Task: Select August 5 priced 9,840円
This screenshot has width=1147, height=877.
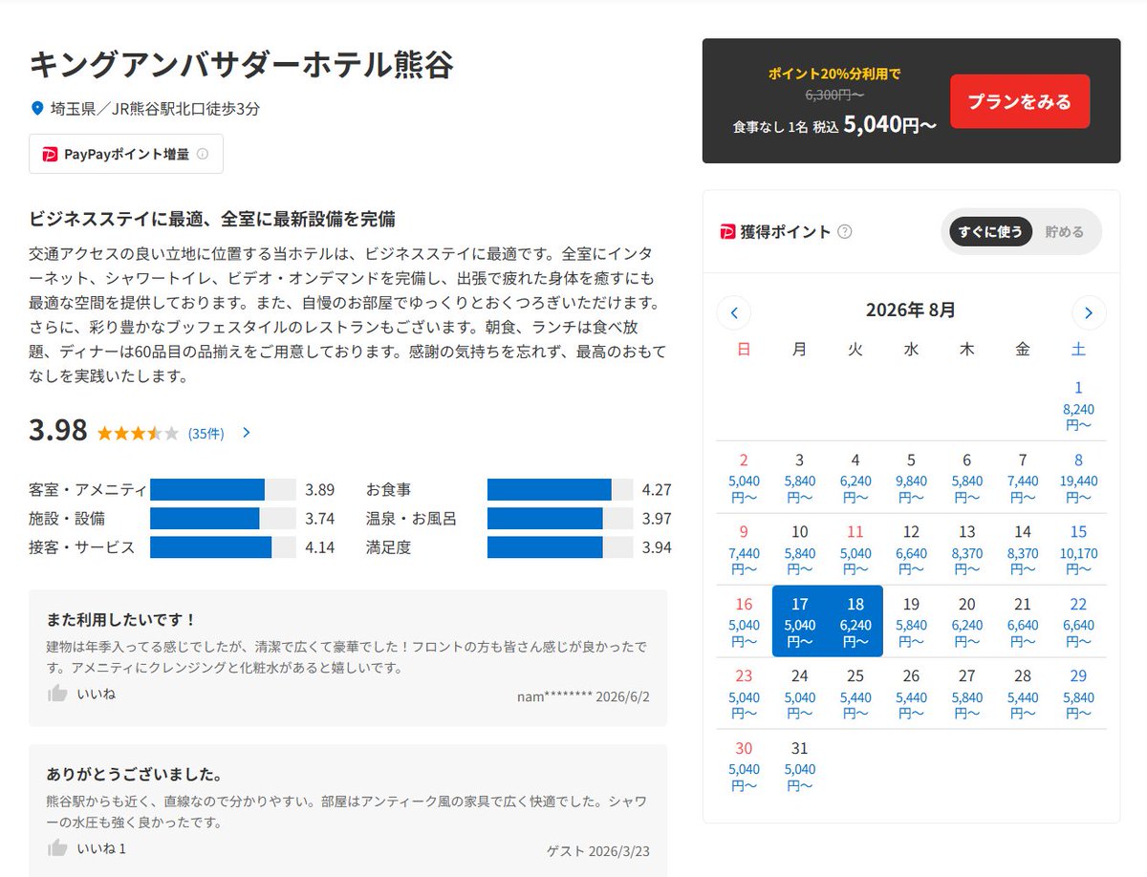Action: click(x=911, y=477)
